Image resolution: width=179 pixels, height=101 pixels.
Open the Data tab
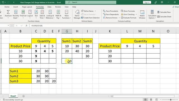(x=49, y=7)
